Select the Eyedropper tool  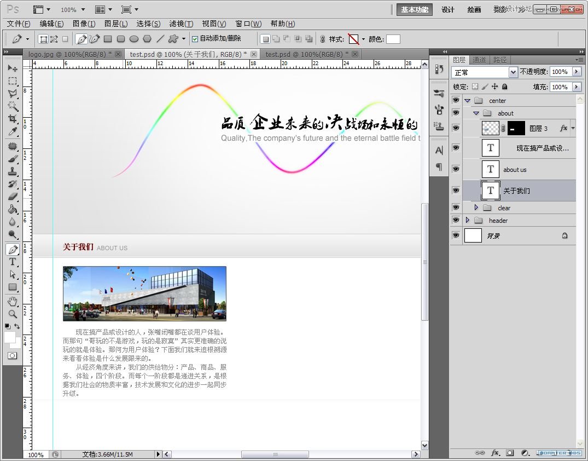(x=13, y=131)
